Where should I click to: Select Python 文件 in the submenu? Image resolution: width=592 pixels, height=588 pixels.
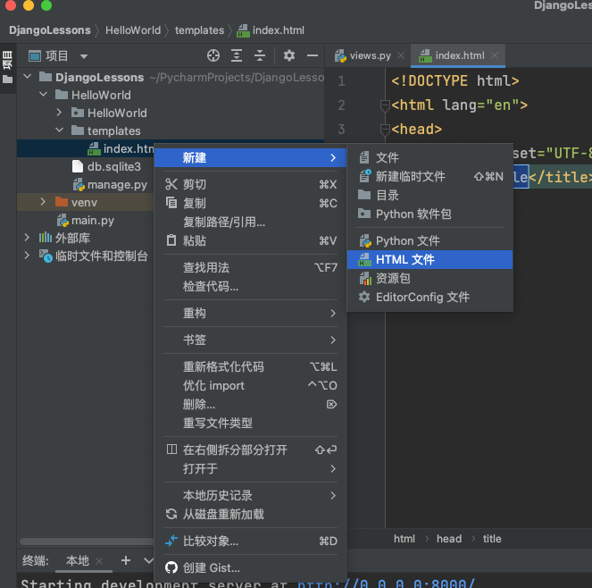(x=407, y=241)
